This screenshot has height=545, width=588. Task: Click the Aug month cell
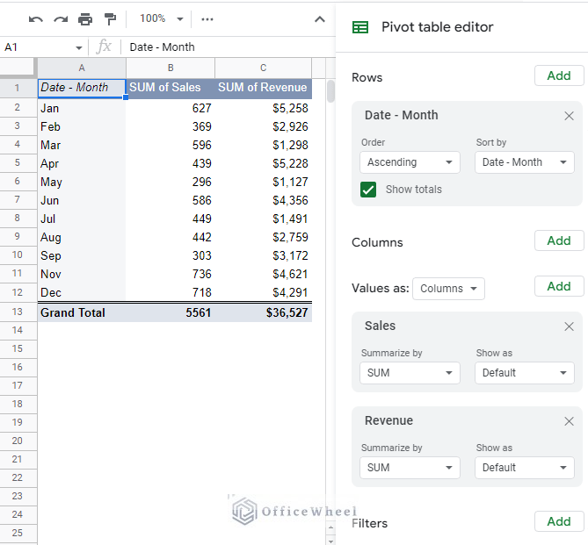click(82, 237)
